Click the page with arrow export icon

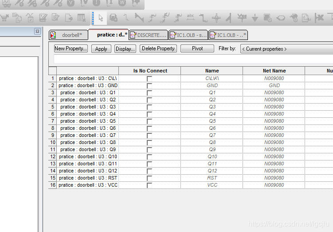(x=69, y=18)
